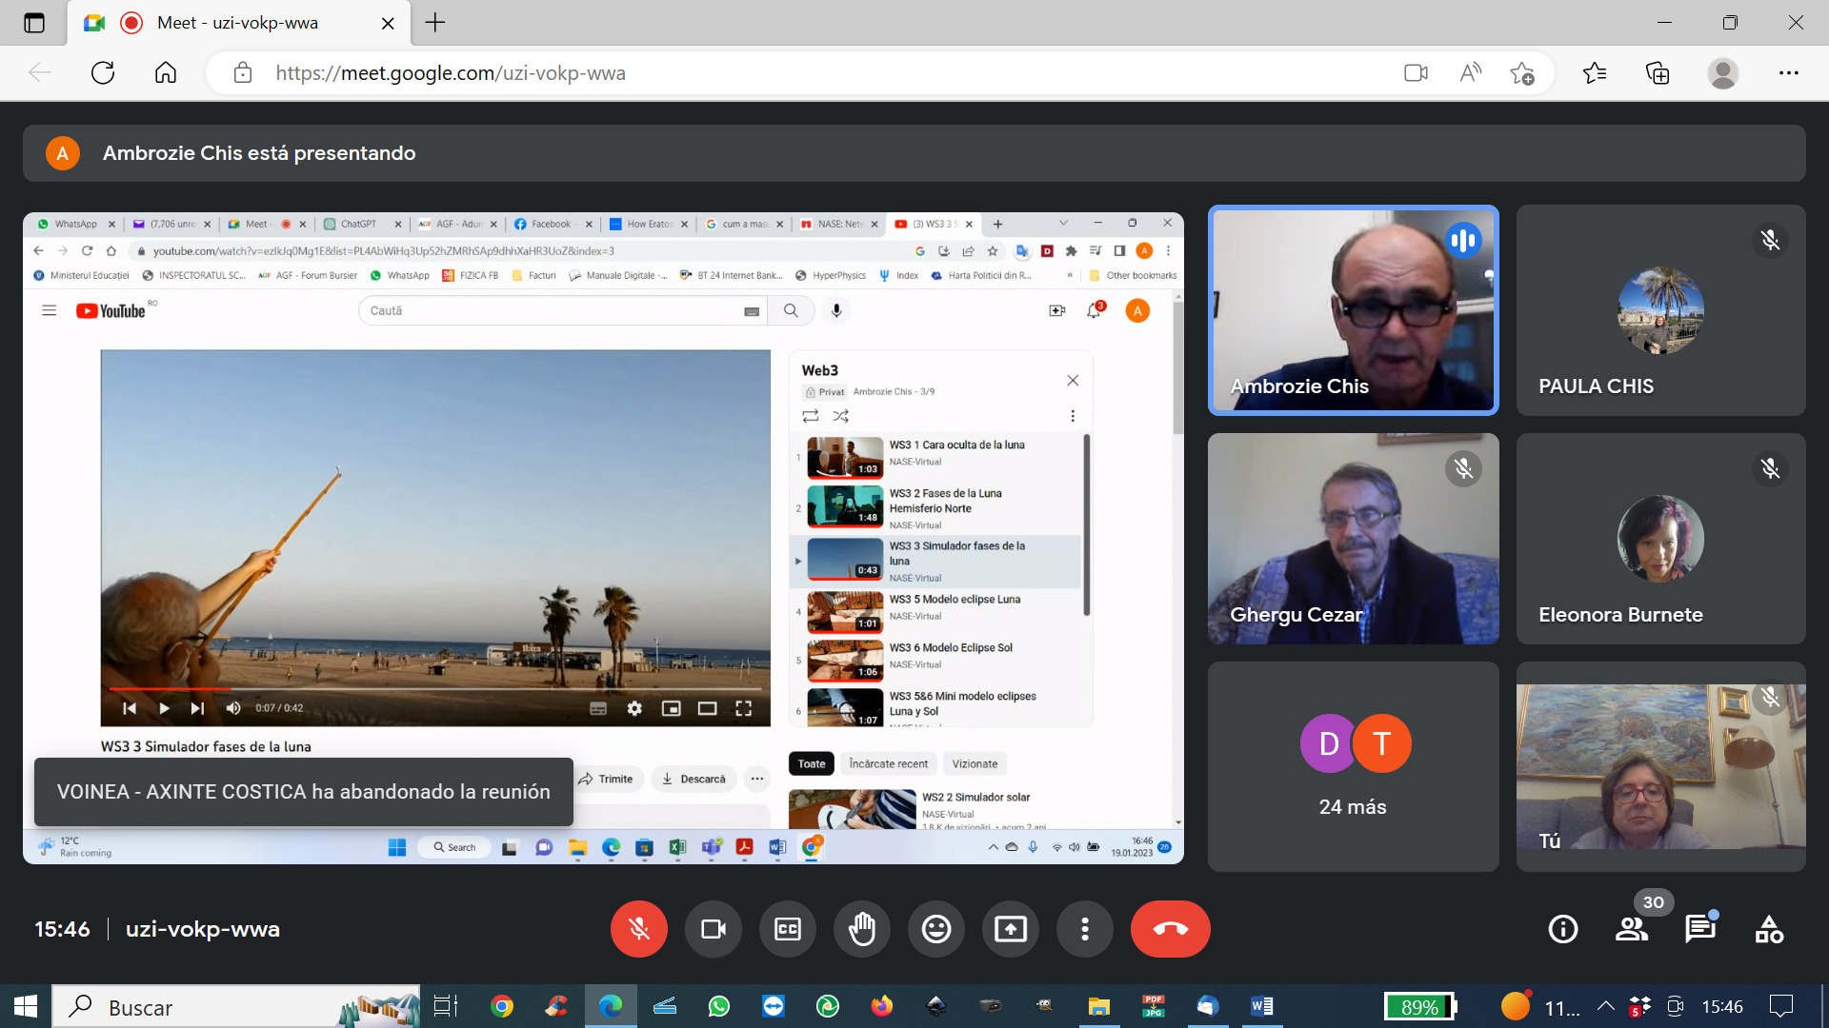Viewport: 1829px width, 1028px height.
Task: Click the YouTube video progress bar
Action: tap(434, 688)
